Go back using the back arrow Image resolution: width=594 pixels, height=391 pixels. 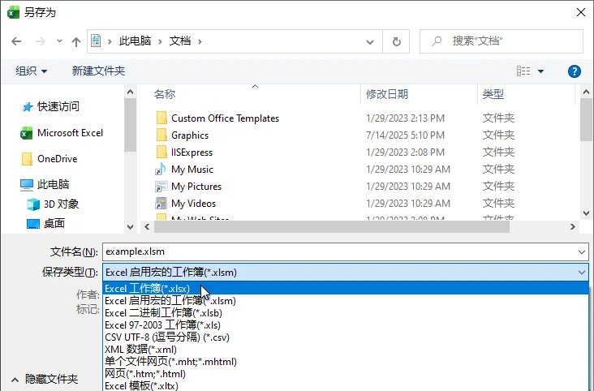(x=16, y=41)
